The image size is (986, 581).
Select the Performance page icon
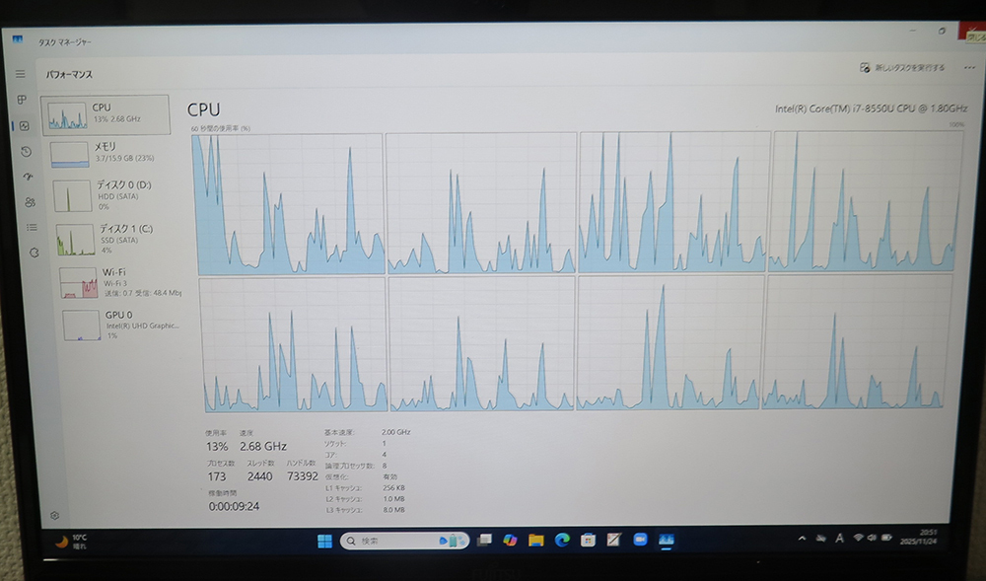[24, 125]
